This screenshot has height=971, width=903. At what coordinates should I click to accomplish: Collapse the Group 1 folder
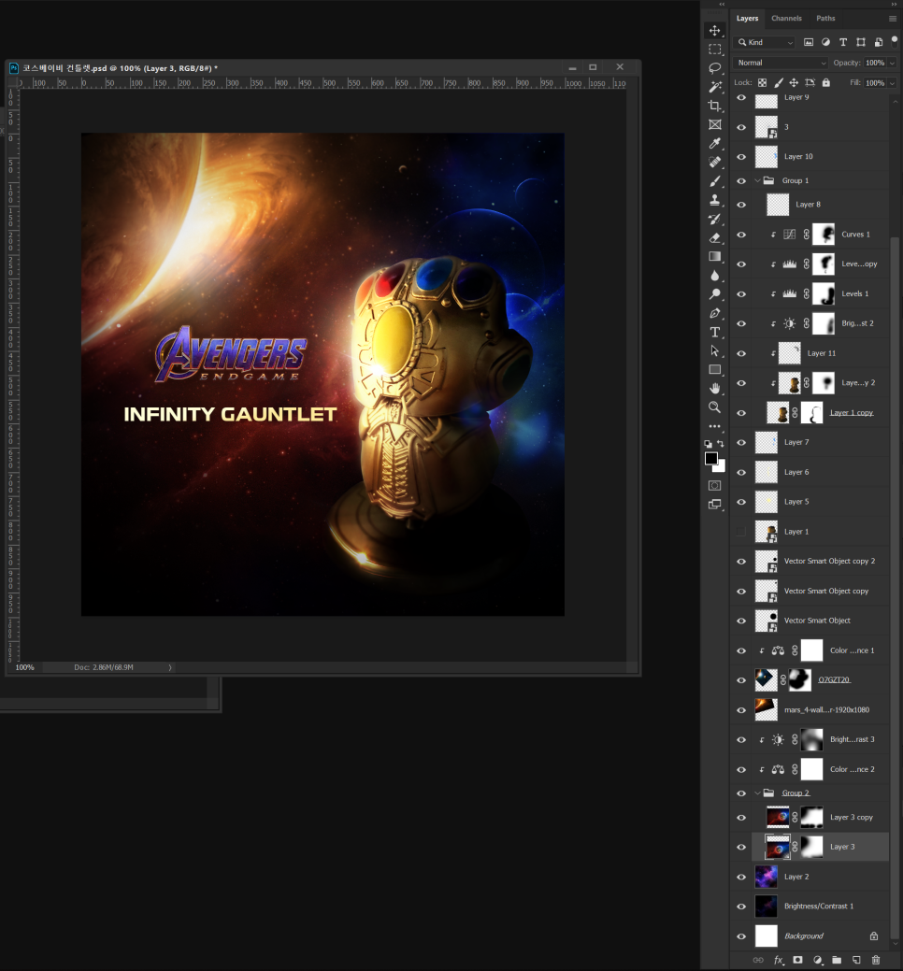757,180
